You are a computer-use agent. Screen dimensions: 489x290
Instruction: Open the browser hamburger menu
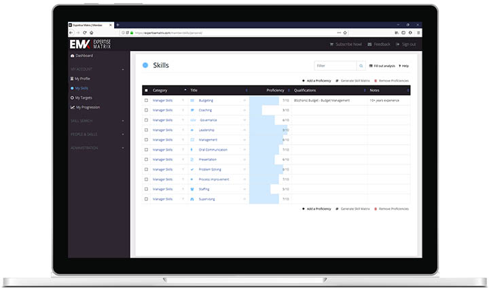click(x=418, y=33)
